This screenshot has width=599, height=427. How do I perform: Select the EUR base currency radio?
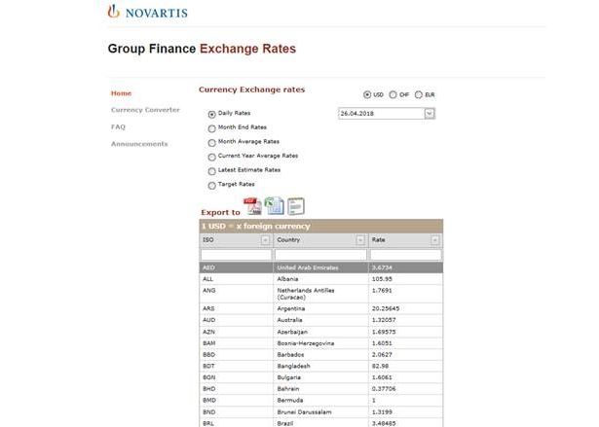pyautogui.click(x=419, y=94)
